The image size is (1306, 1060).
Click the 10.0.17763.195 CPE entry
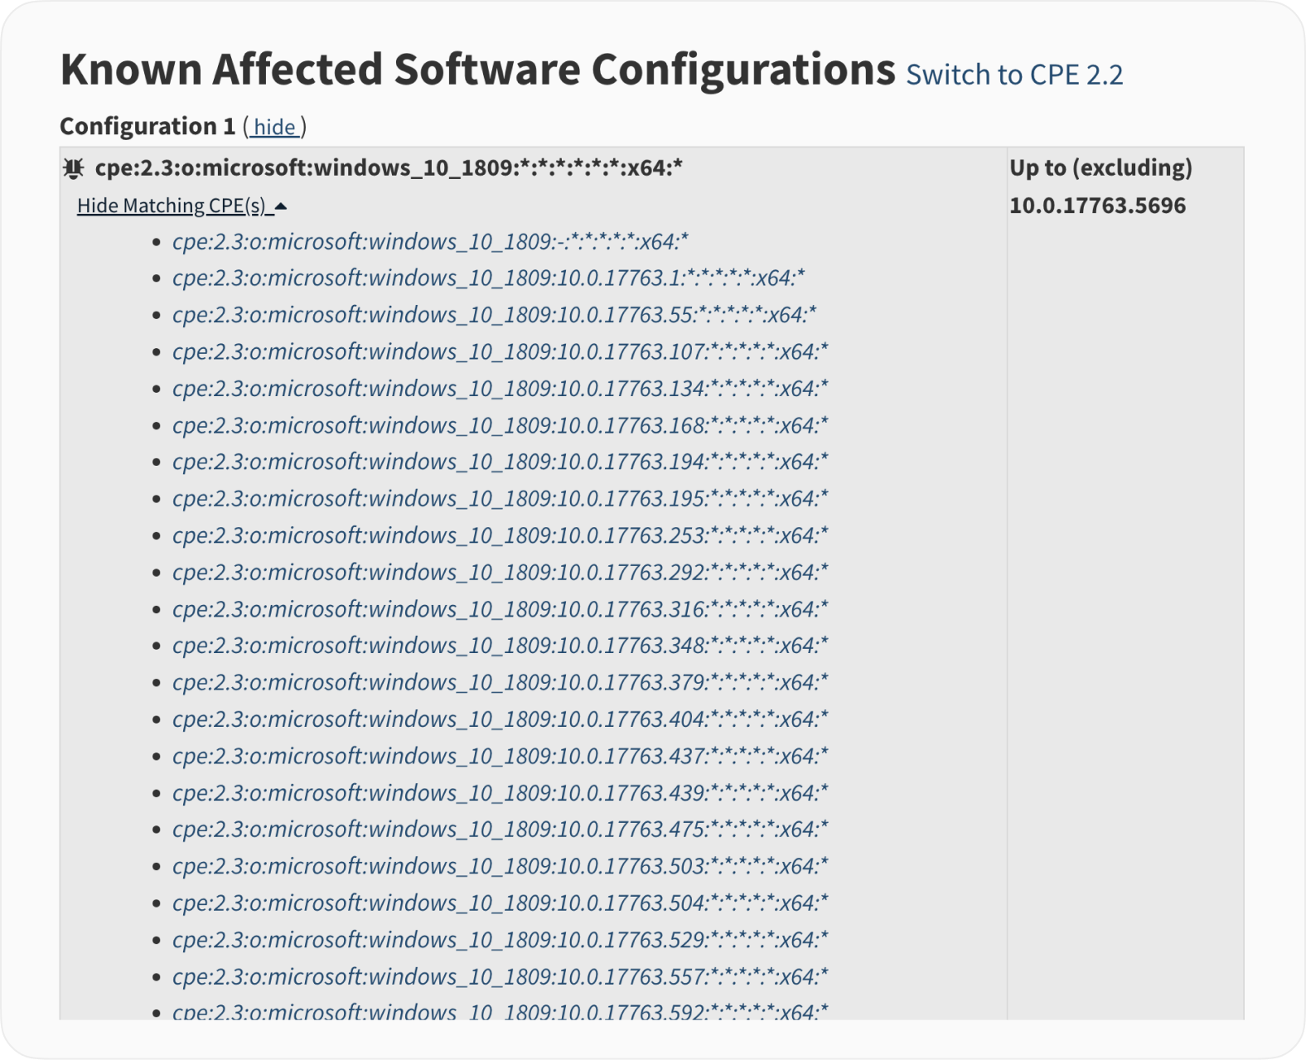pos(500,499)
